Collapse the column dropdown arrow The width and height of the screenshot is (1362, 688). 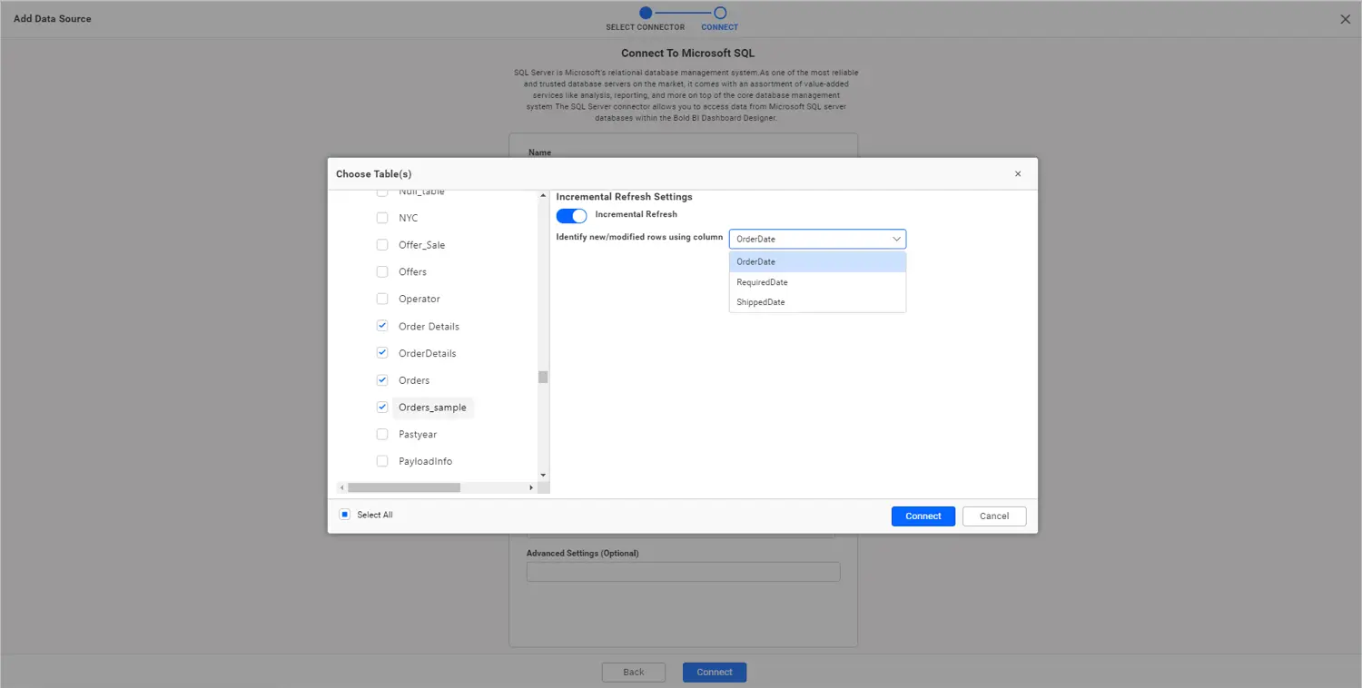coord(896,240)
